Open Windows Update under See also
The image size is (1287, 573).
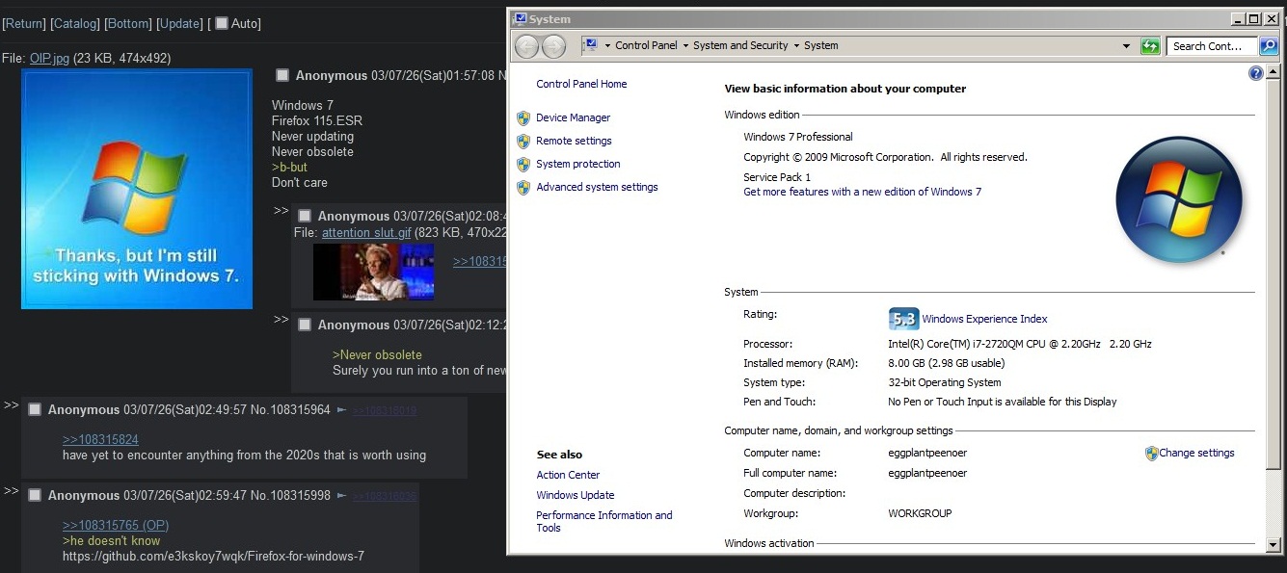[576, 495]
